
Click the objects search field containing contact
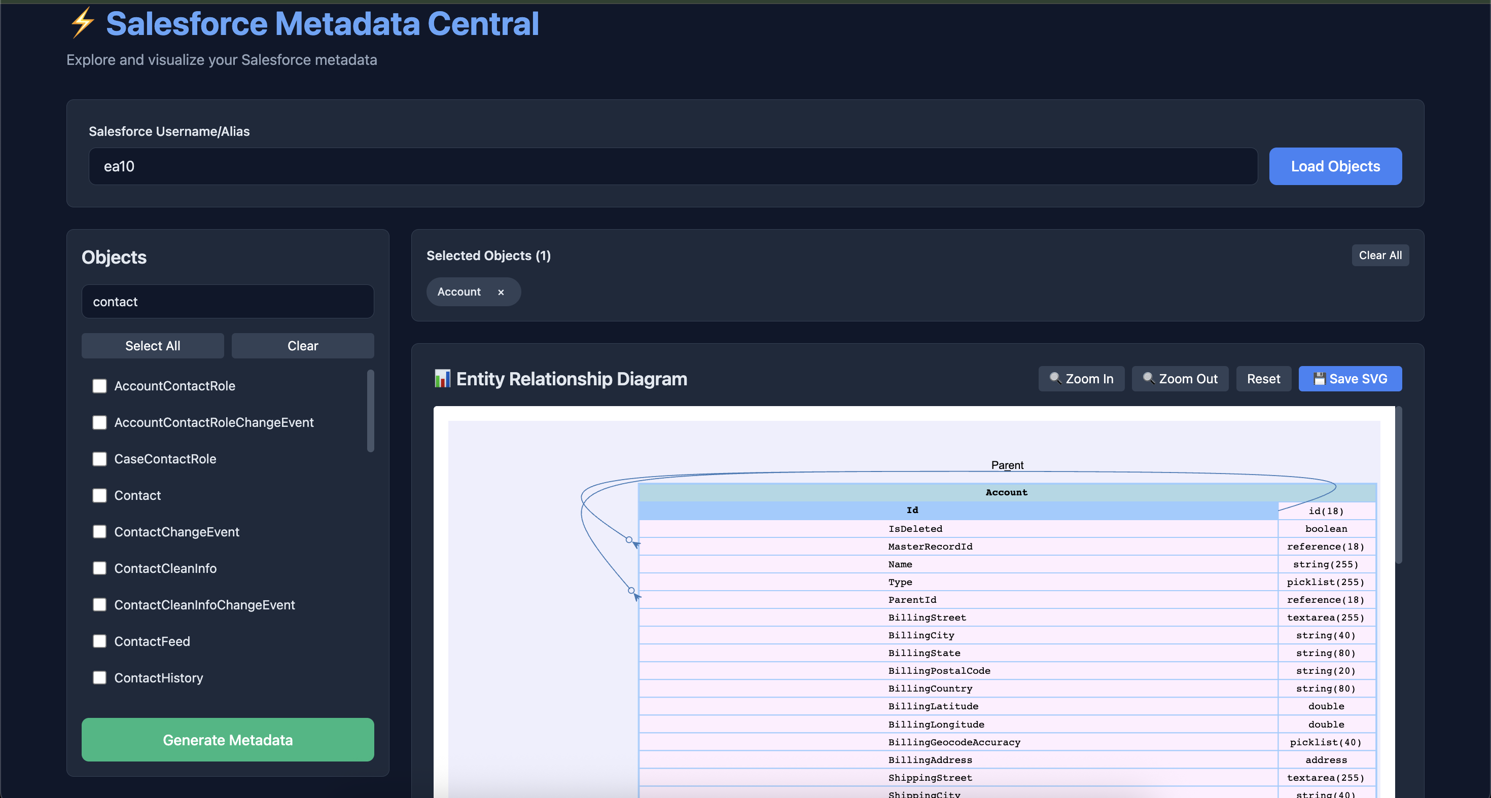pyautogui.click(x=228, y=302)
